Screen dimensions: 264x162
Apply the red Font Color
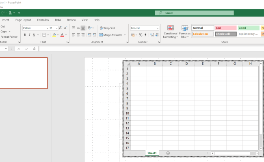(62, 35)
